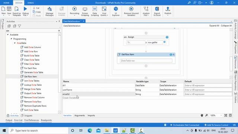238x134 pixels.
Task: Open the Activities panel options dropdown
Action: pos(57,22)
